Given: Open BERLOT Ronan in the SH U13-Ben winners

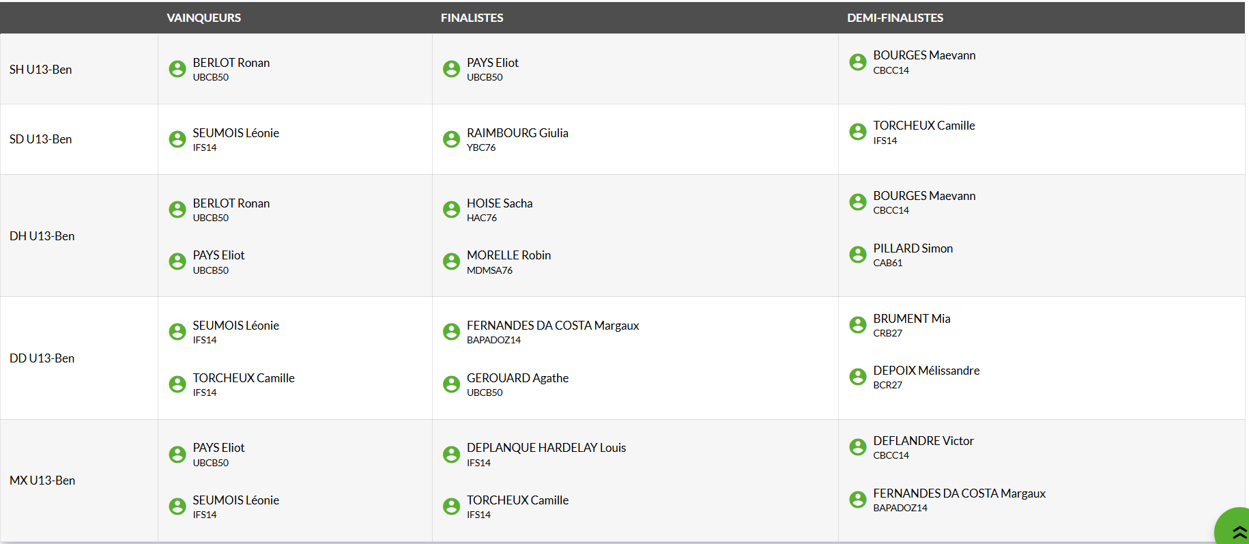Looking at the screenshot, I should 231,63.
